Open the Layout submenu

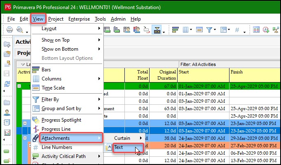67,28
